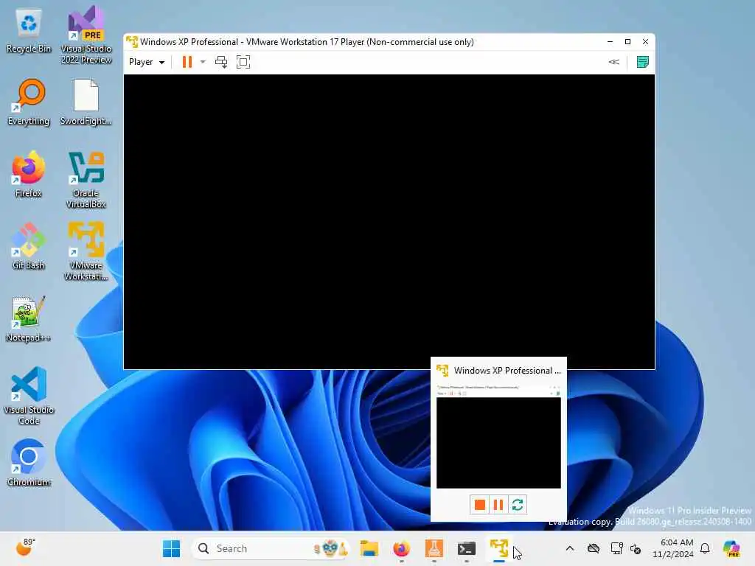The height and width of the screenshot is (566, 755).
Task: Enter full screen mode in VMware Player
Action: coord(243,62)
